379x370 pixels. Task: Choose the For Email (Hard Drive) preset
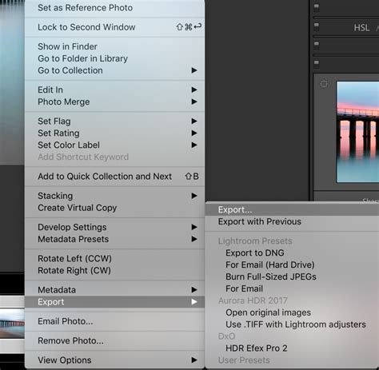click(x=292, y=265)
